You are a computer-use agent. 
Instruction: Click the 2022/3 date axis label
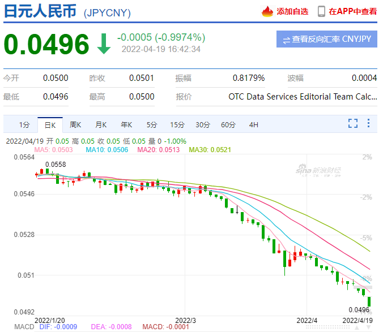185,321
